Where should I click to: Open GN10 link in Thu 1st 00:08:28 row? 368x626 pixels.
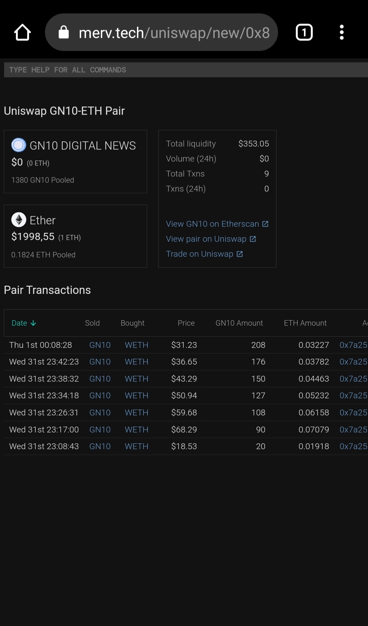100,345
